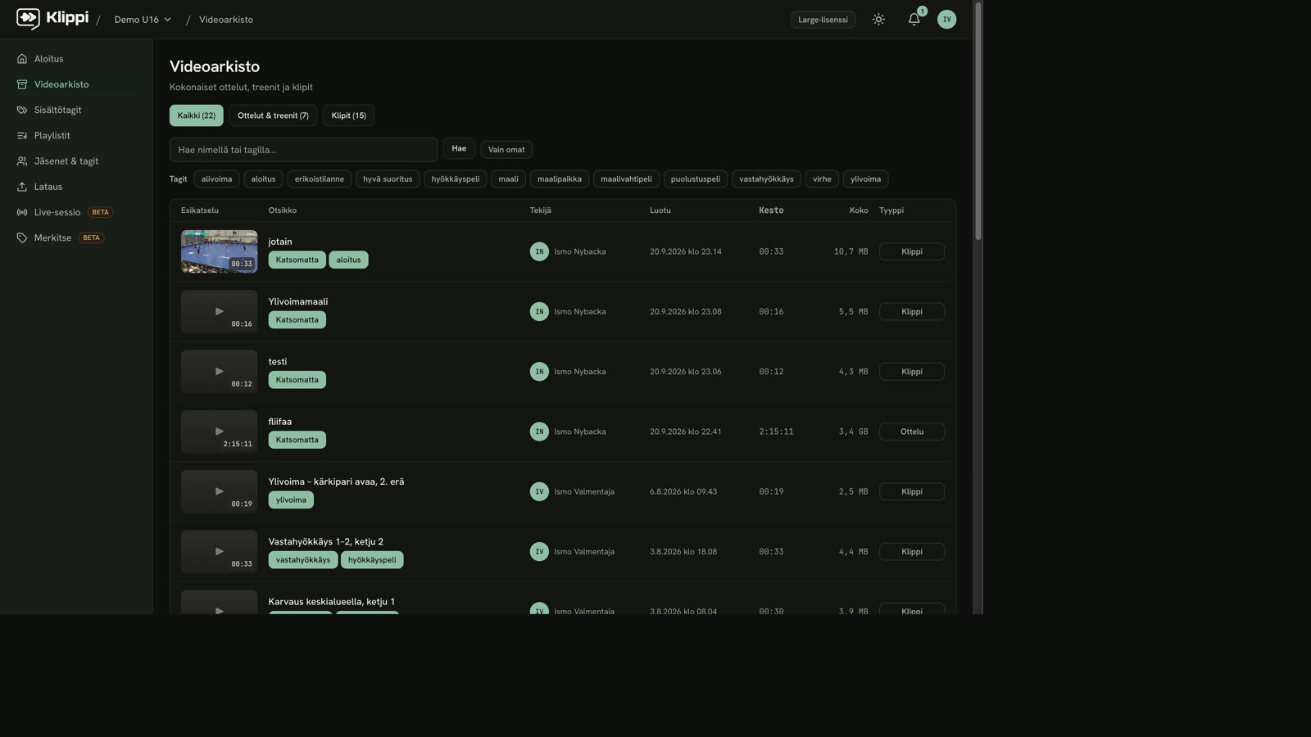
Task: Open the Ylivoima – kärkipari avaa, 2. erä title
Action: click(x=336, y=482)
